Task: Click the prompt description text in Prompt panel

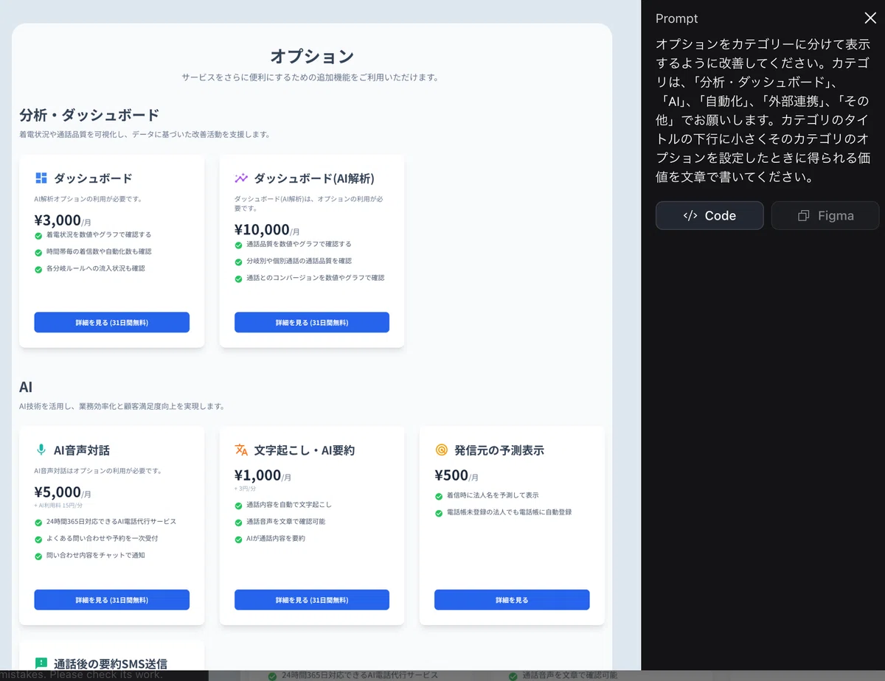Action: (763, 111)
